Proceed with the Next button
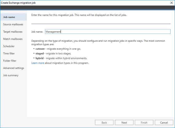 (124, 123)
